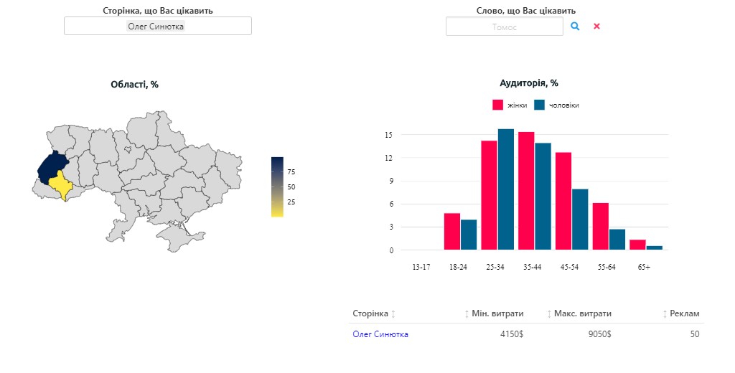Click sort arrows beside Сторінка column
735x373 pixels.
click(x=393, y=314)
